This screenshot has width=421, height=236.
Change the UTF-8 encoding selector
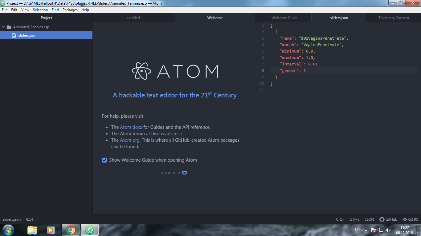(354, 219)
